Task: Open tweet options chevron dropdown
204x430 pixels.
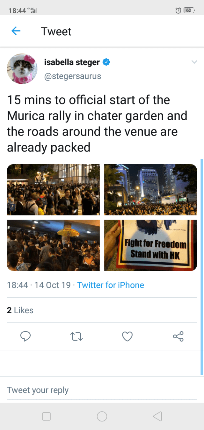Action: pos(194,62)
